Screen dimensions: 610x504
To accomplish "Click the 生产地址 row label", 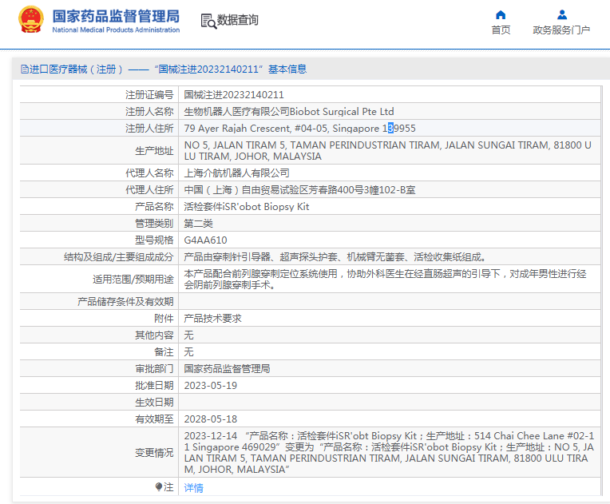I will [x=154, y=151].
